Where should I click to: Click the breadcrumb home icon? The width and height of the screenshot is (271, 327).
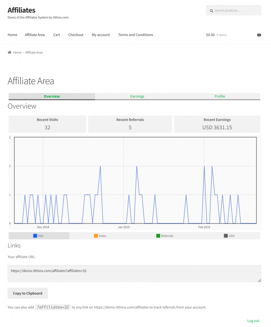click(x=9, y=52)
